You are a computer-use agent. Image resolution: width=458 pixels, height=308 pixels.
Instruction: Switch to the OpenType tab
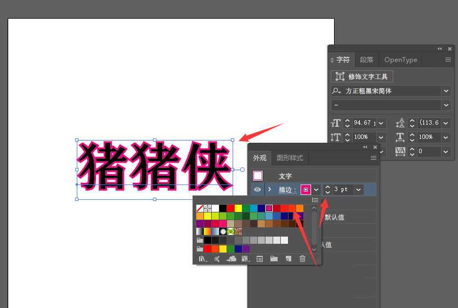[x=401, y=60]
